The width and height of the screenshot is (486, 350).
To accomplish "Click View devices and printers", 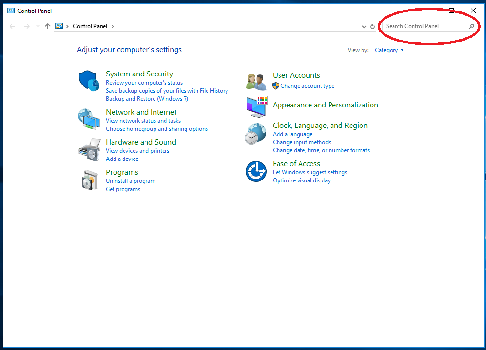I will [138, 151].
